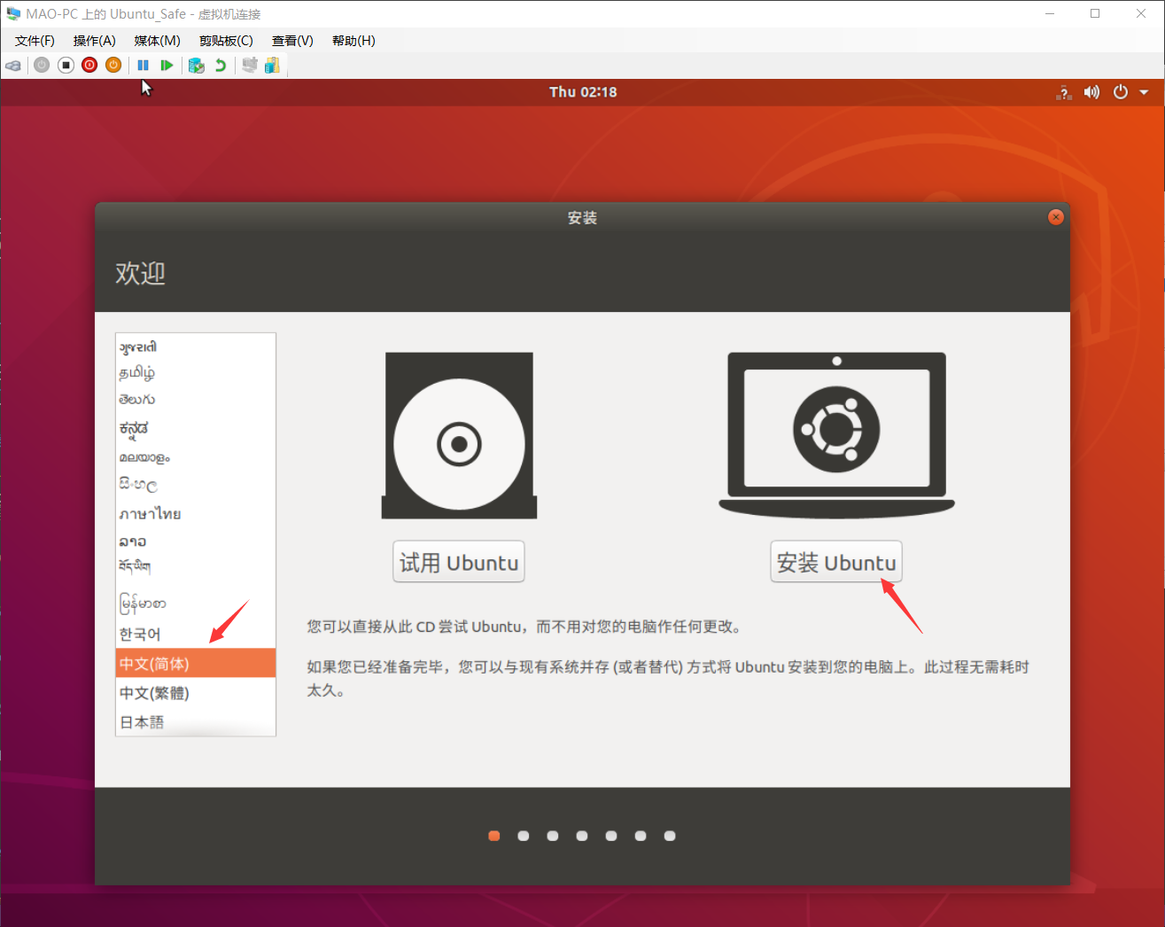Image resolution: width=1165 pixels, height=927 pixels.
Task: Select සිංහල in the language list
Action: point(196,485)
